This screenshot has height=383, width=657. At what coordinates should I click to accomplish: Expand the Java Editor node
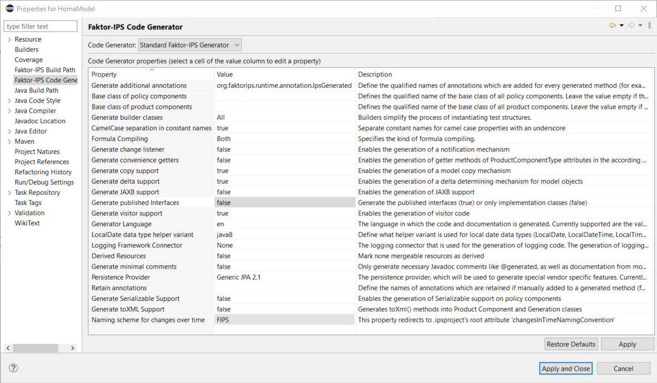click(x=9, y=132)
